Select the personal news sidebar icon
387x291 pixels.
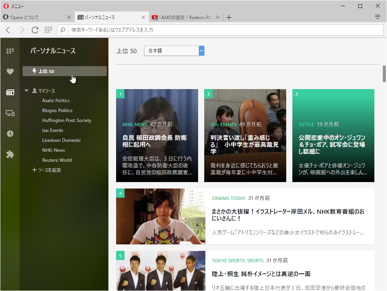10,92
